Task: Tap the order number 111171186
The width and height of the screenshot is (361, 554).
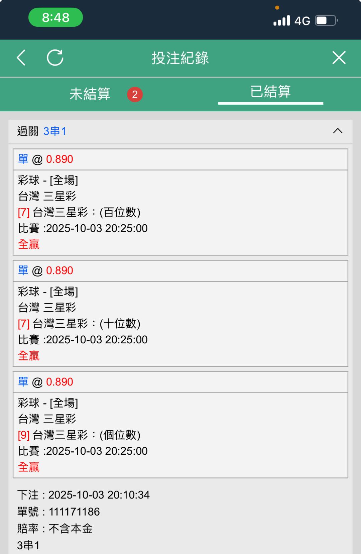Action: pos(74,512)
